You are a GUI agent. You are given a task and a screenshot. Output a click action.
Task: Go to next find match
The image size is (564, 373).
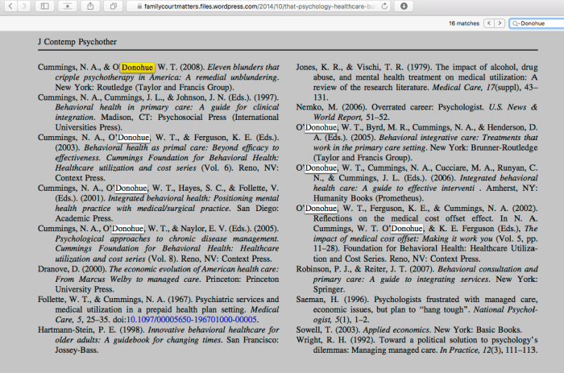point(500,24)
